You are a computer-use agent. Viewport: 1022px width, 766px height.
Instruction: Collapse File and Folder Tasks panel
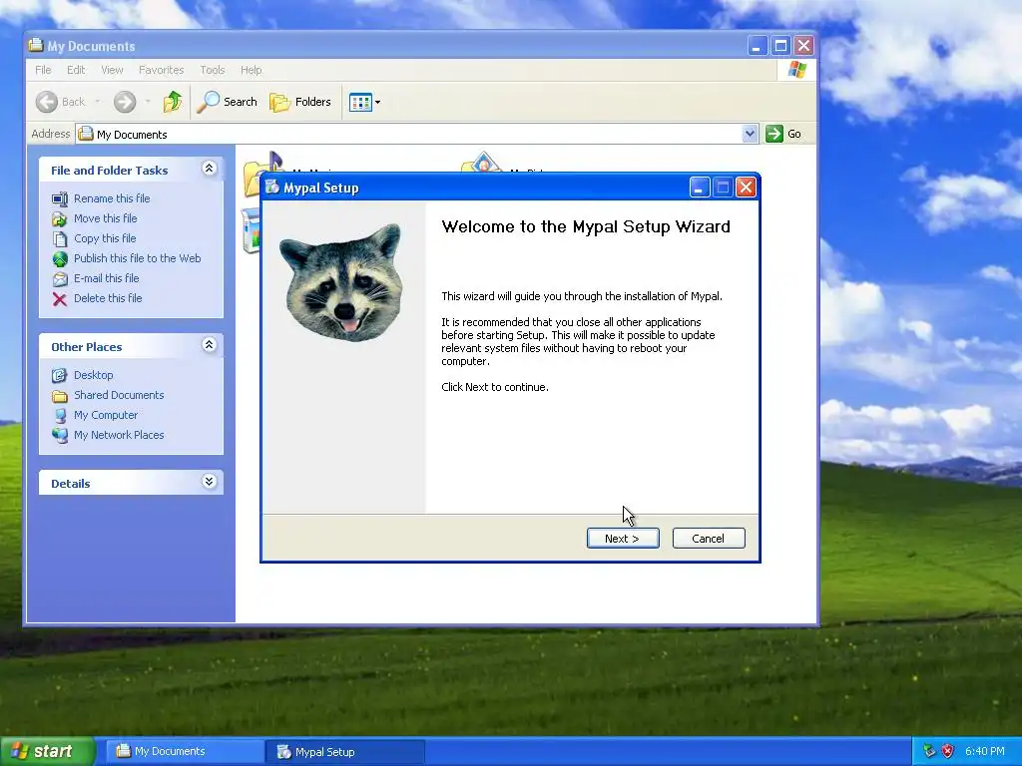click(209, 169)
